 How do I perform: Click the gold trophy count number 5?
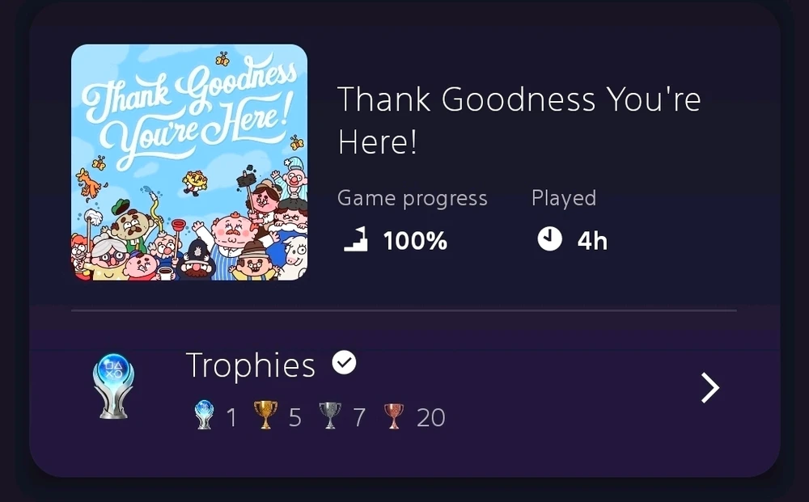click(294, 418)
